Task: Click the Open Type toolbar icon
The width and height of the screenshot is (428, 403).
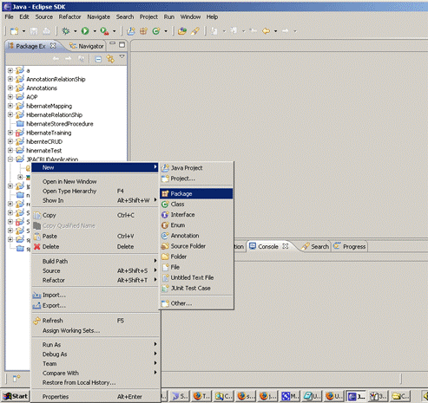Action: click(182, 31)
